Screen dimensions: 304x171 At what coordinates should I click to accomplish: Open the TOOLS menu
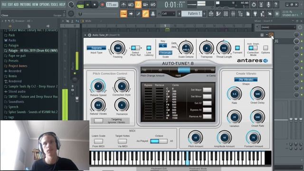[54, 4]
